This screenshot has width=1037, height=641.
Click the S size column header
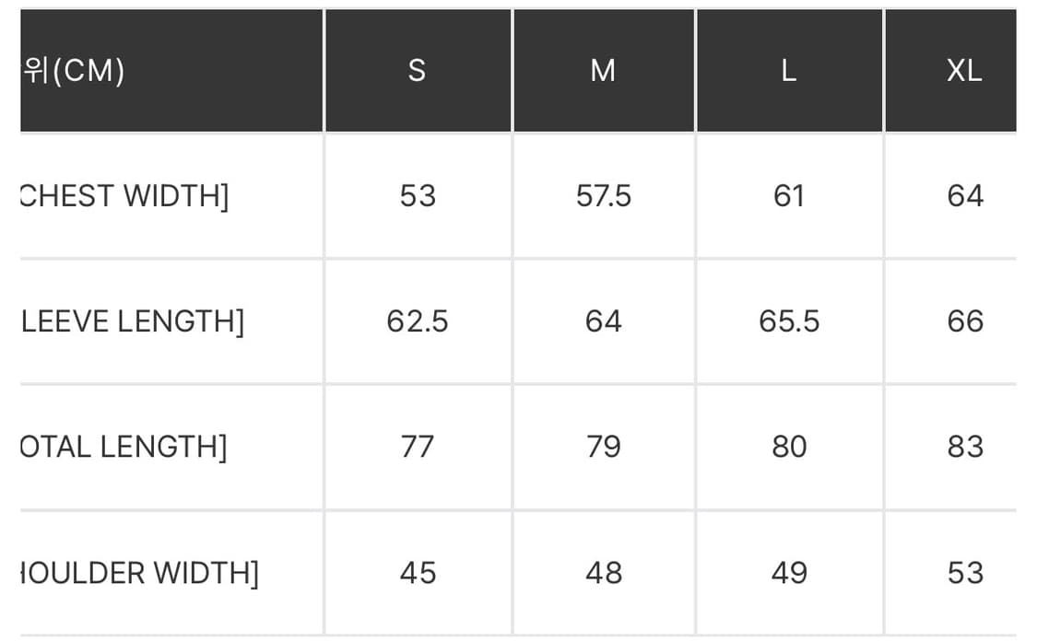418,71
